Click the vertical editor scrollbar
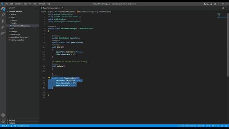The width and height of the screenshot is (229, 129). coord(228,44)
